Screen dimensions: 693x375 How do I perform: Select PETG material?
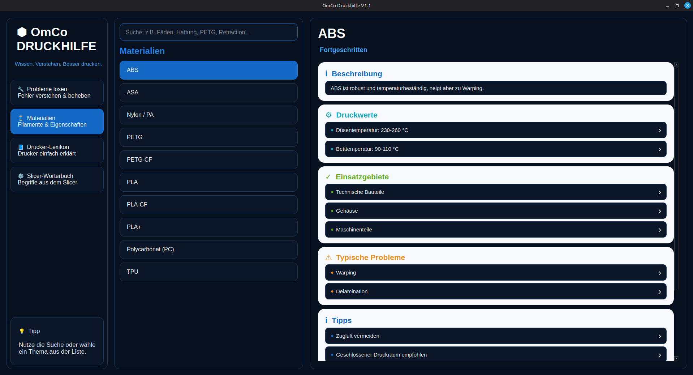tap(208, 137)
